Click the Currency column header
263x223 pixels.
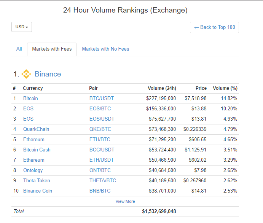(x=33, y=88)
